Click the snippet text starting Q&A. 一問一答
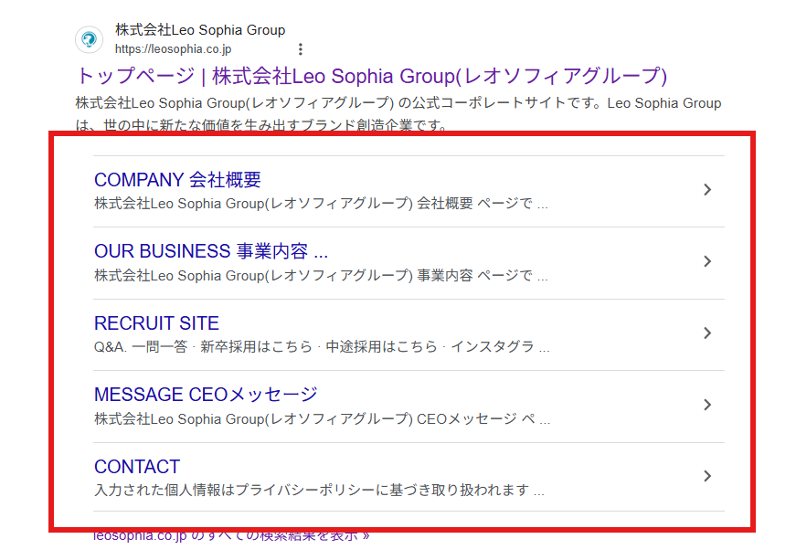Screen dimensions: 796x560 [x=322, y=347]
